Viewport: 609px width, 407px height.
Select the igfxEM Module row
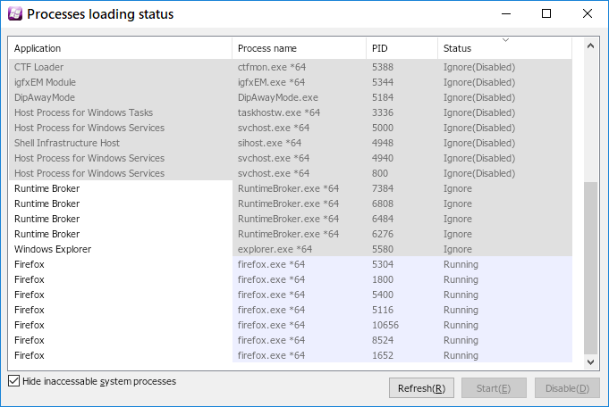291,82
